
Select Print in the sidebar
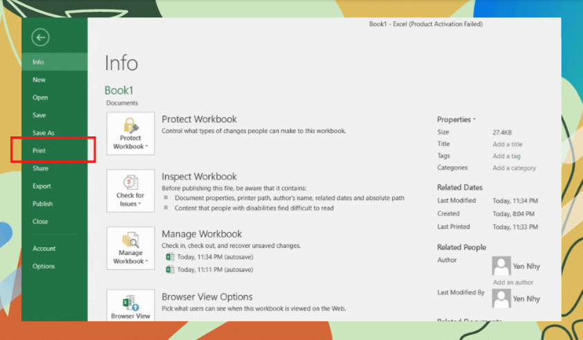40,150
